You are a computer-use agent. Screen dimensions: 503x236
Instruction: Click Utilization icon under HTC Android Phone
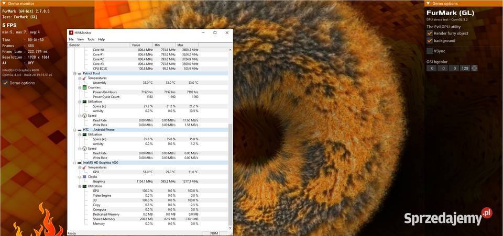84,134
